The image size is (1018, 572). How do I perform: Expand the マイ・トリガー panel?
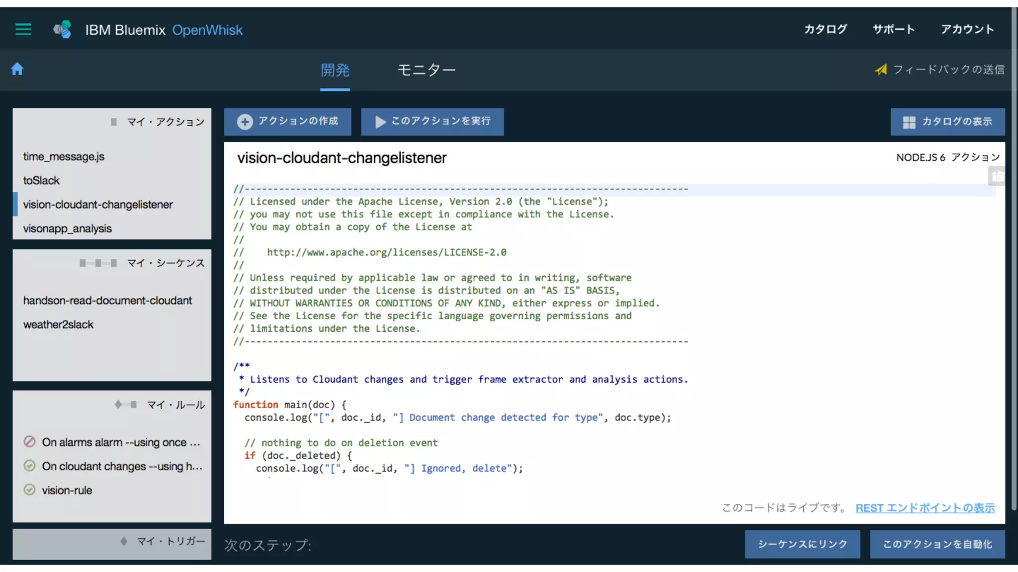pyautogui.click(x=170, y=541)
